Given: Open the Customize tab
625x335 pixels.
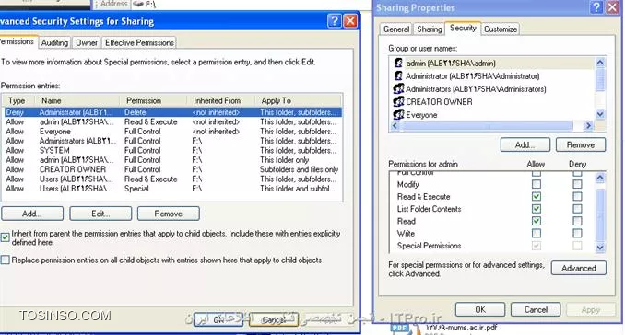Looking at the screenshot, I should 501,29.
